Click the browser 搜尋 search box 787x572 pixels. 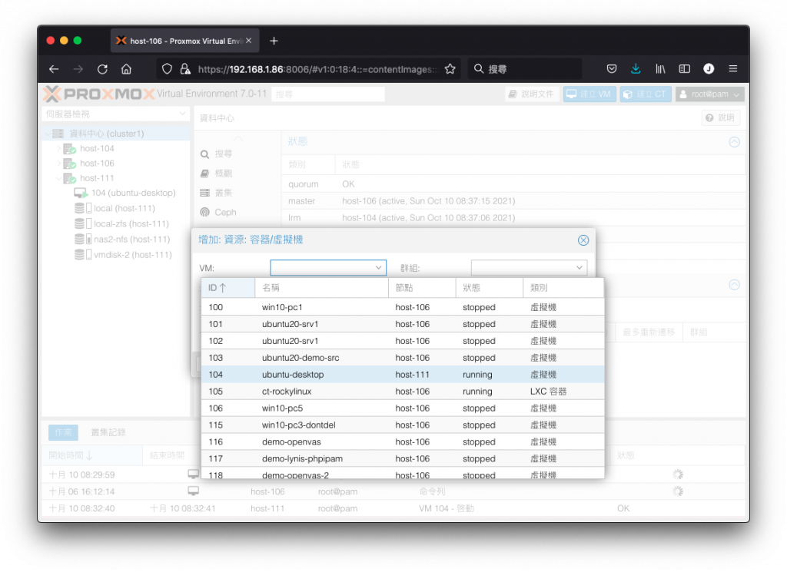525,69
